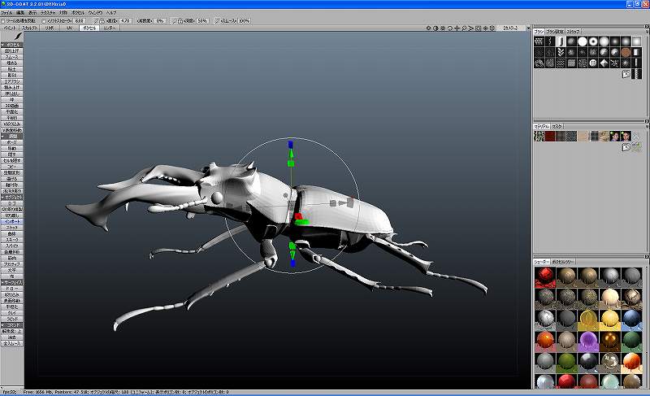Click the fps readout in status bar
This screenshot has height=396, width=650.
(x=9, y=392)
